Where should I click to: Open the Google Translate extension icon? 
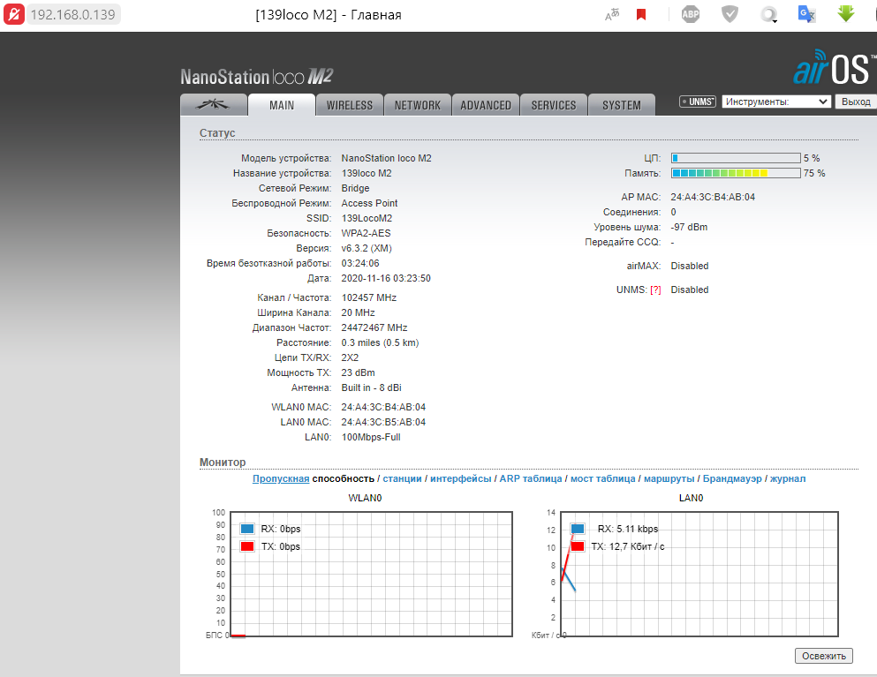806,14
